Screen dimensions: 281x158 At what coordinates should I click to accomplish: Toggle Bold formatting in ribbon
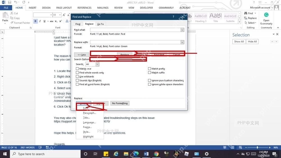35,21
